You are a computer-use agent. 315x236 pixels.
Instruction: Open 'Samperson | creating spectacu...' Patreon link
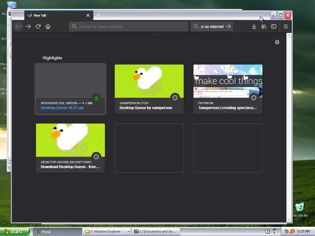(x=228, y=108)
